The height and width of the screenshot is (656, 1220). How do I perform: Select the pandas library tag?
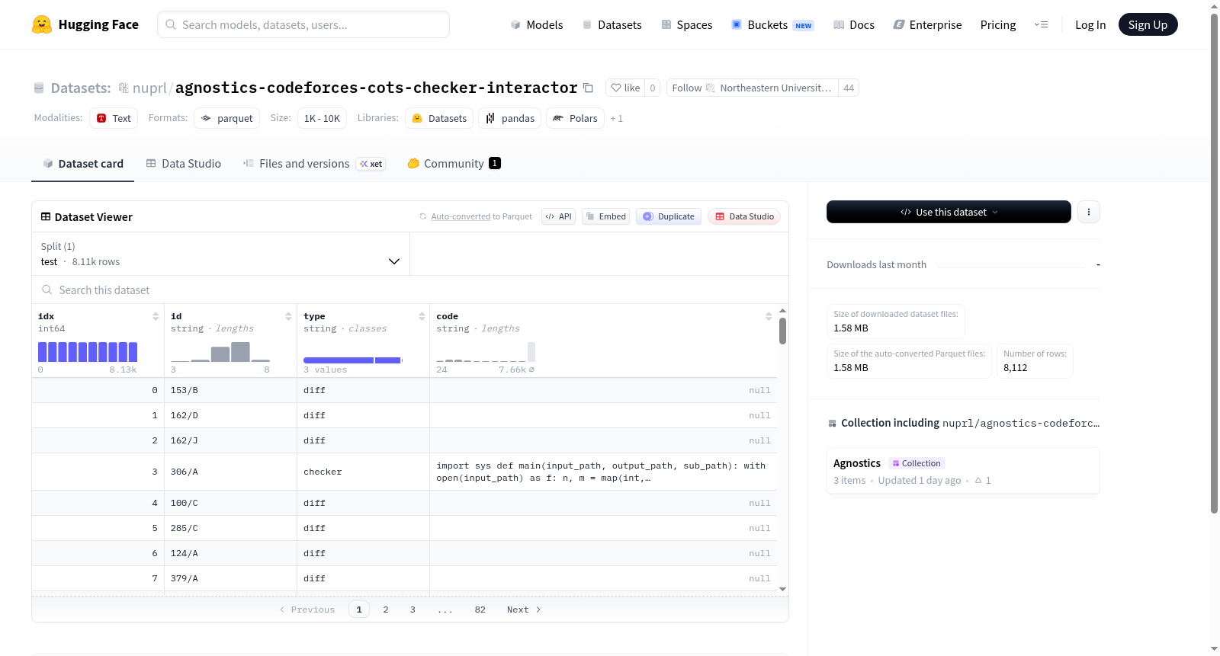pos(510,118)
